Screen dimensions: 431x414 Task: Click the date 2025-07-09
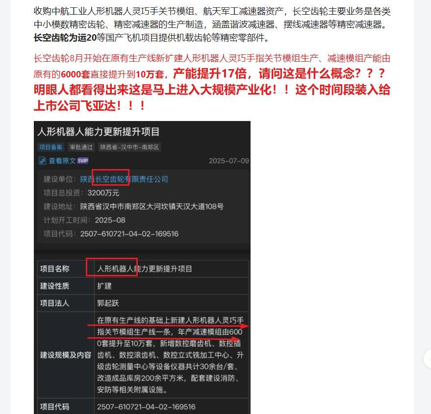click(x=228, y=161)
